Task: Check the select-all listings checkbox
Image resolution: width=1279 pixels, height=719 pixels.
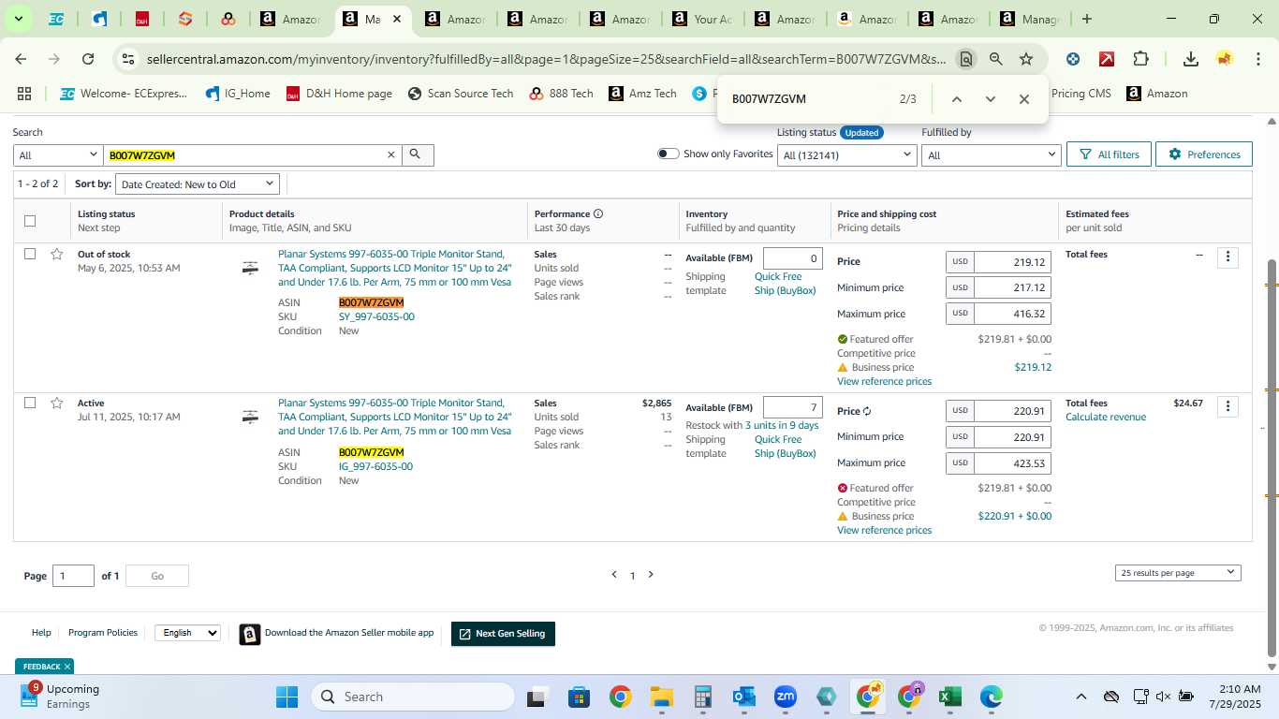Action: click(30, 221)
